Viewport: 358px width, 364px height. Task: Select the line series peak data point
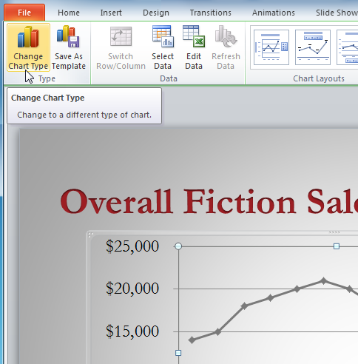point(323,280)
